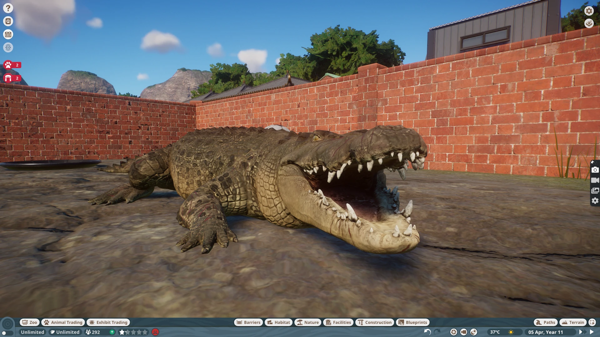Open the help question mark icon

[8, 8]
